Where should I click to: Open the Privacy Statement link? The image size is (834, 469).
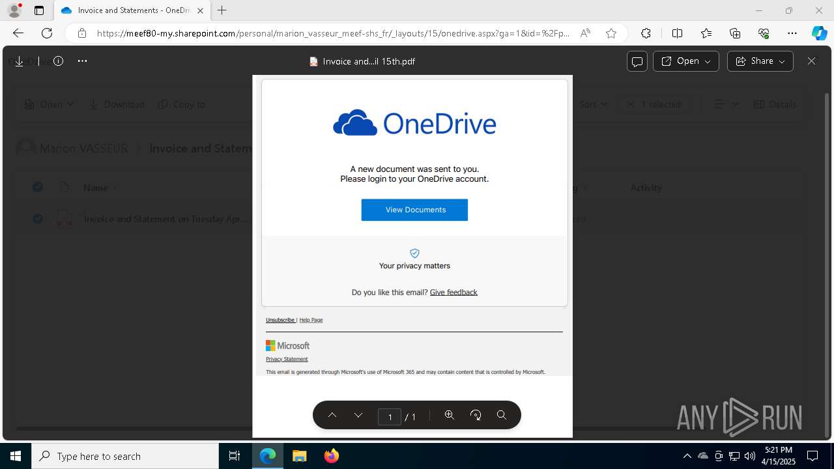(287, 359)
